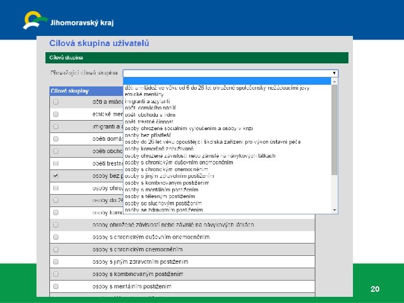
Task: Click the Jihomoravský kraj logo
Action: click(x=68, y=20)
